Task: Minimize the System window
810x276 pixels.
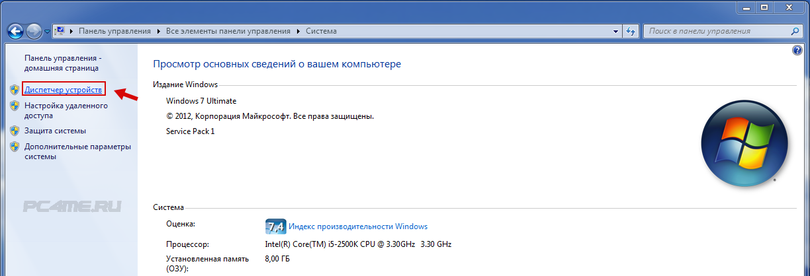Action: click(x=747, y=7)
